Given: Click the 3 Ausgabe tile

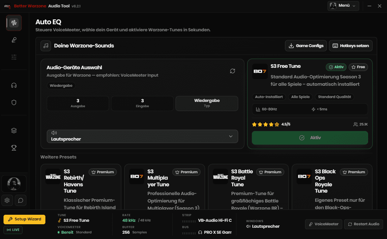Looking at the screenshot, I should click(x=78, y=103).
